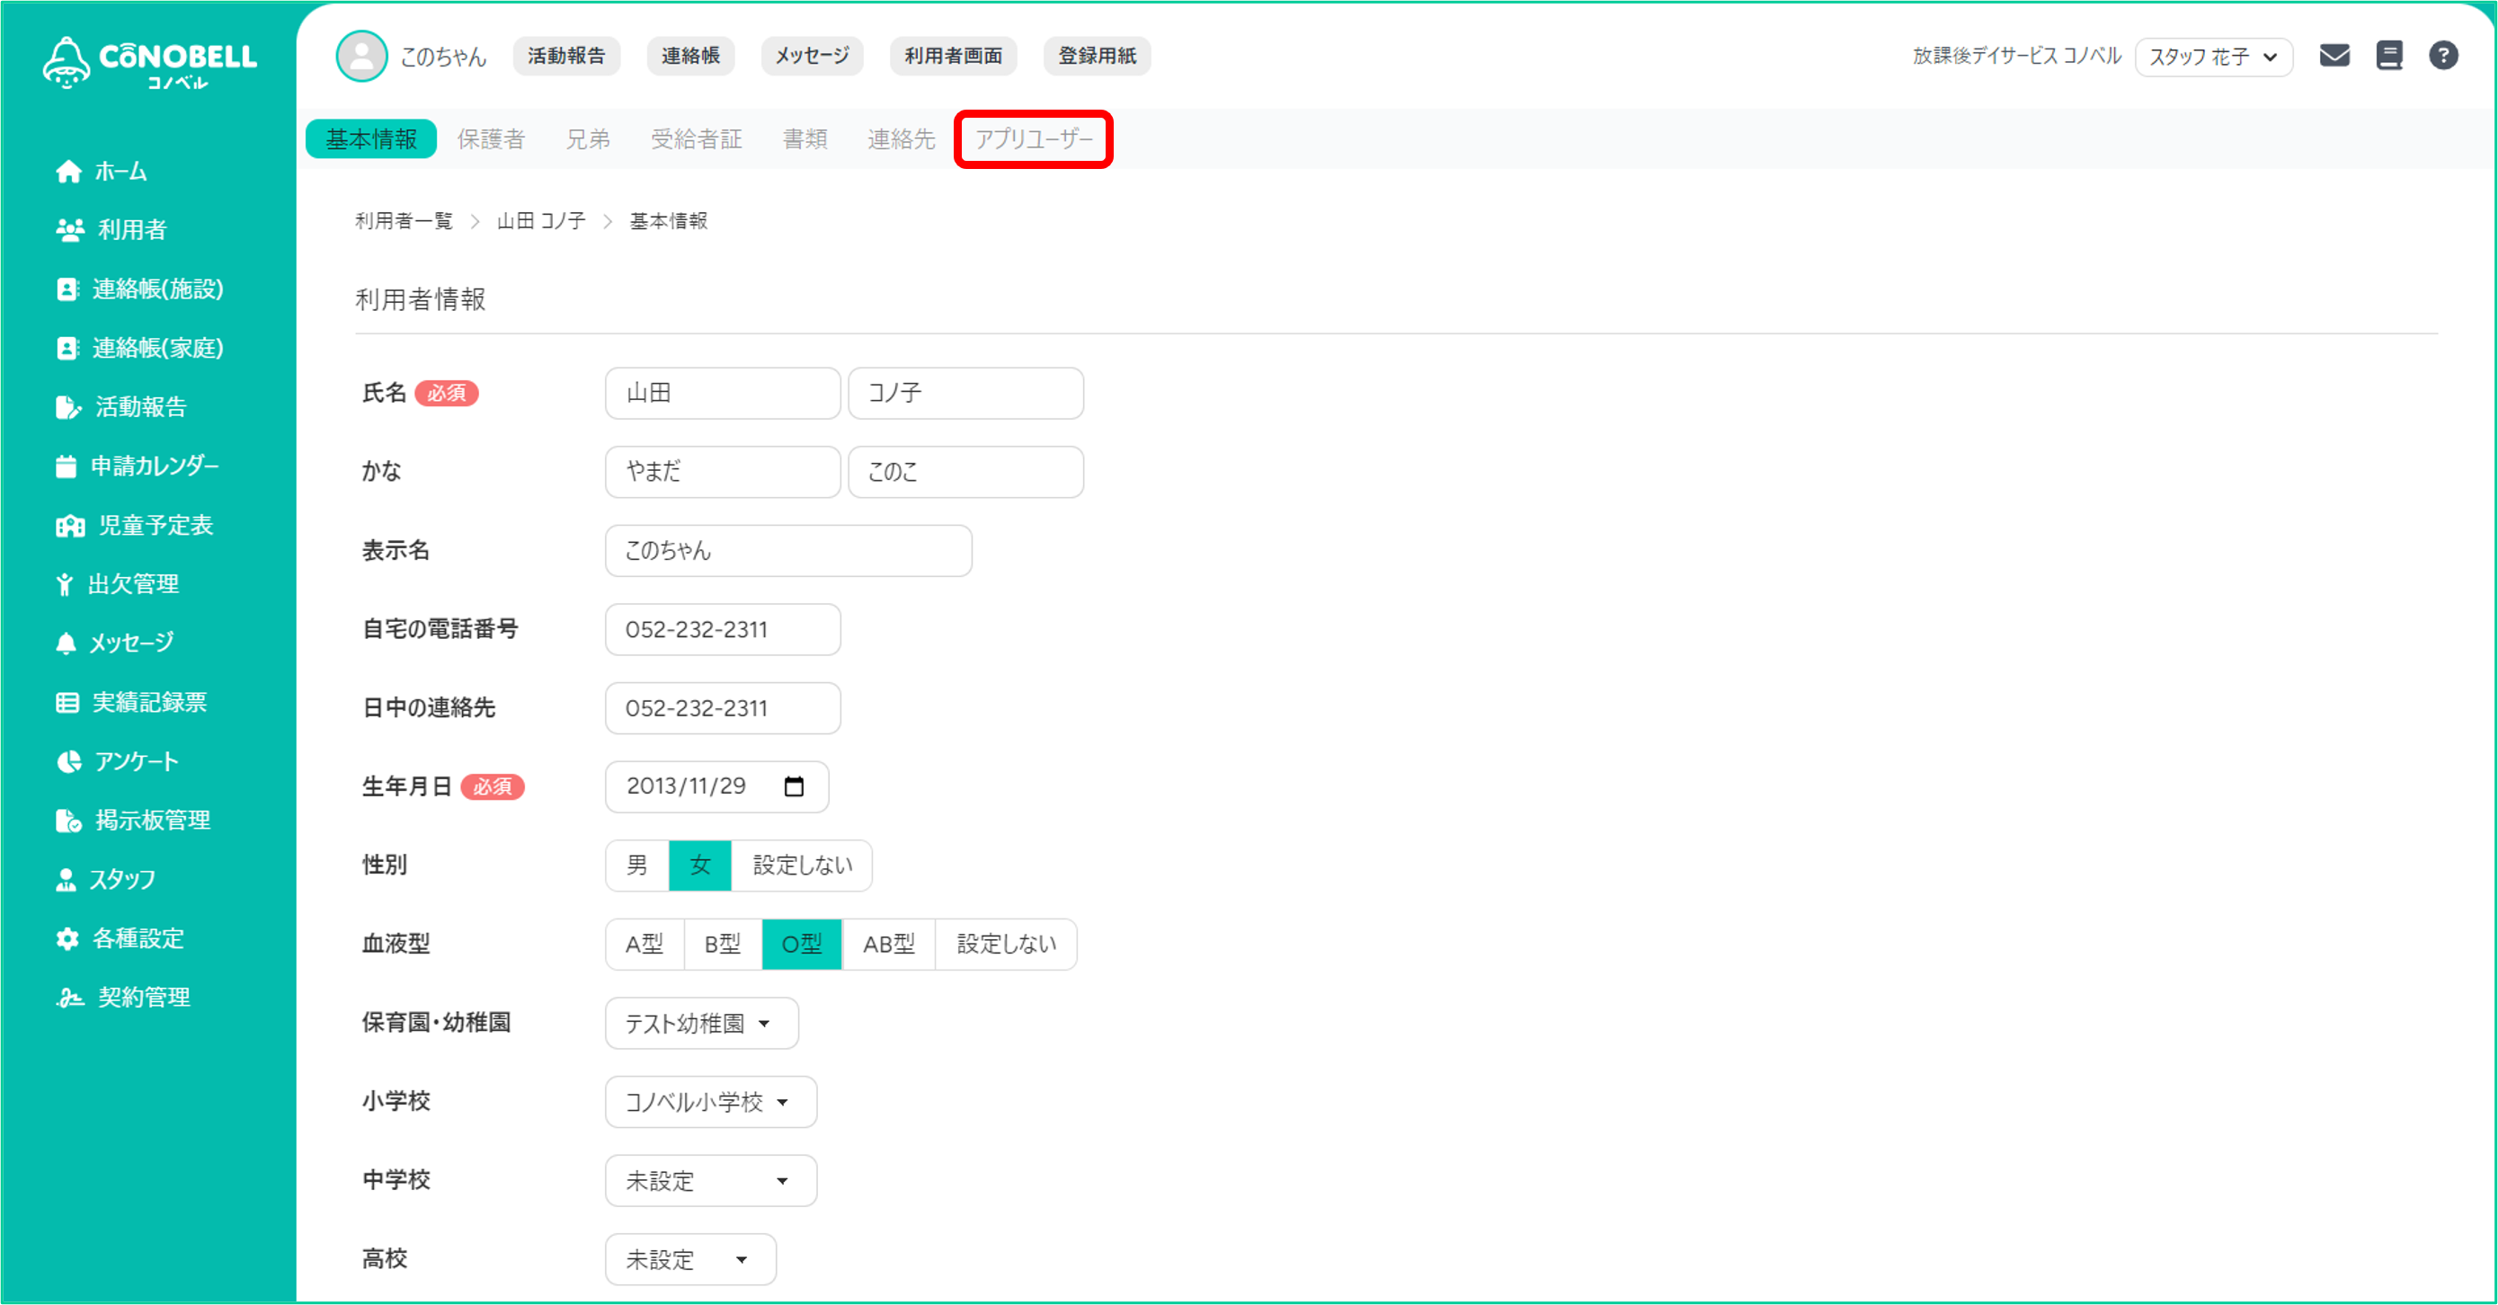2498x1305 pixels.
Task: Click the help question mark icon
Action: [x=2443, y=55]
